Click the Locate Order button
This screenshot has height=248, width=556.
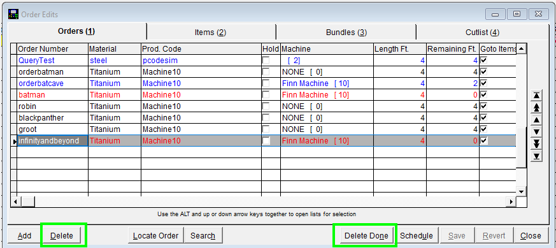[155, 236]
